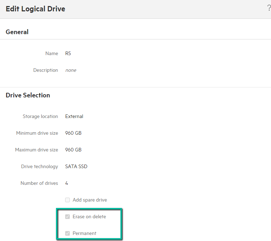
Task: Click the Minimum drive size 960 GB value
Action: [73, 133]
